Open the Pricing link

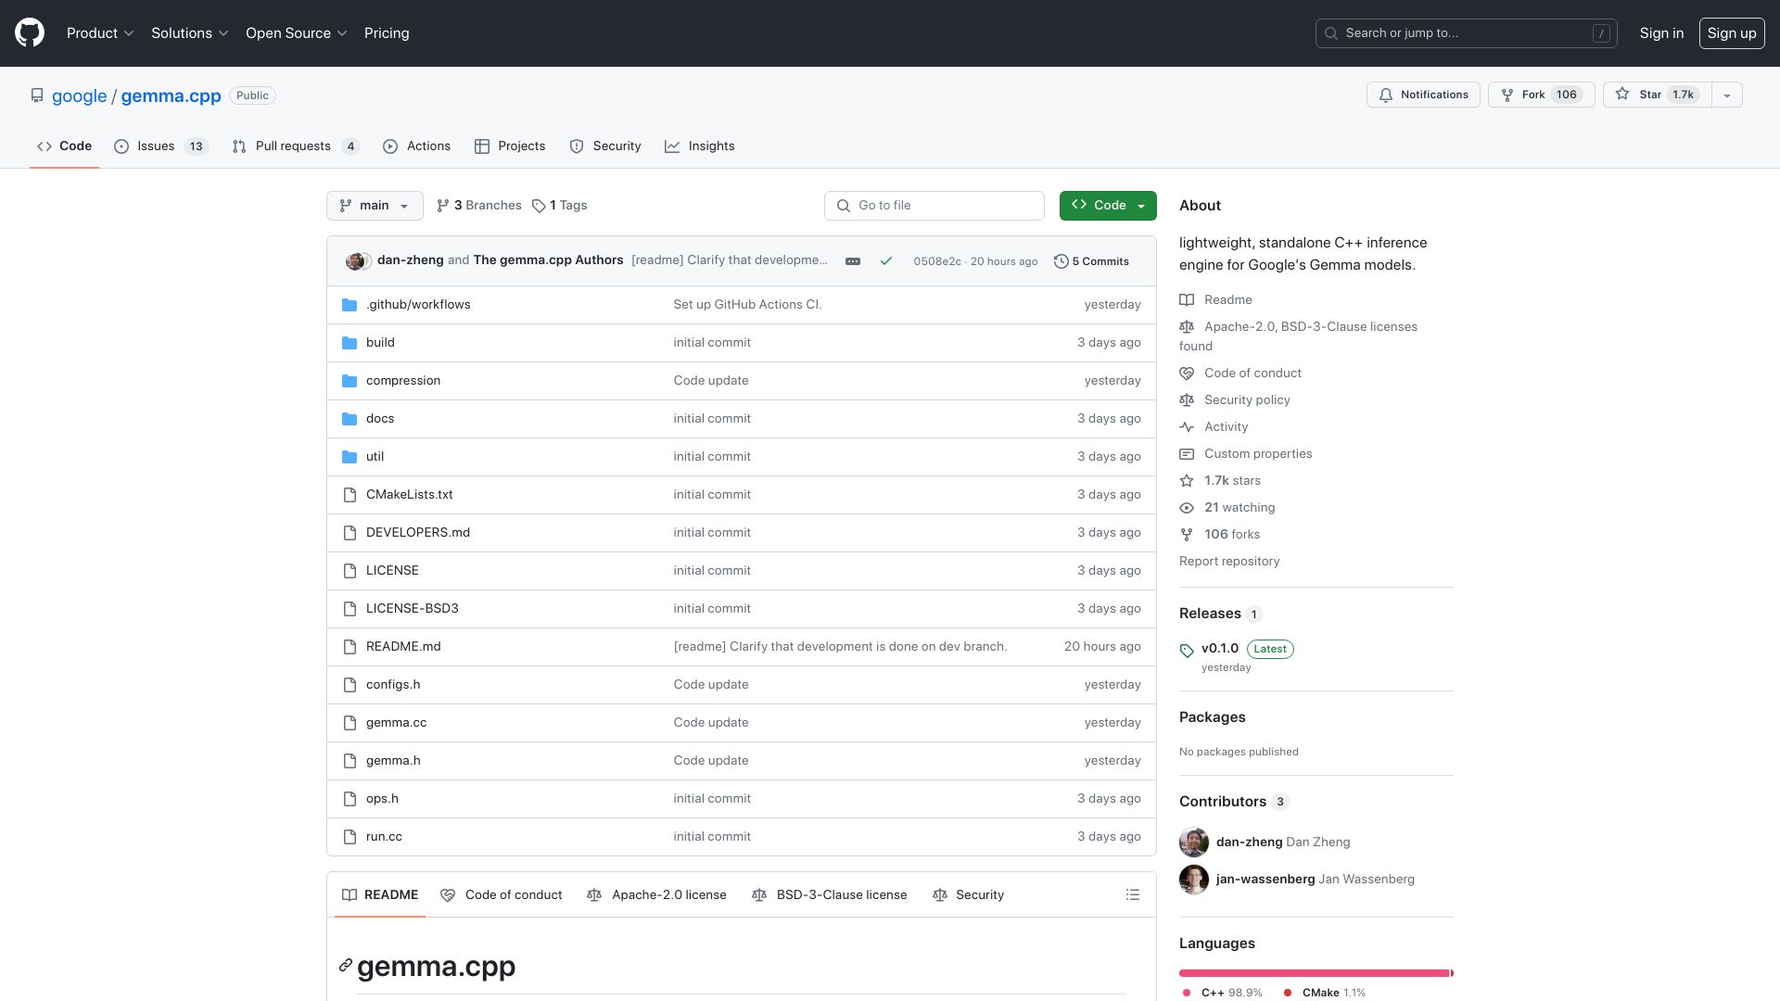pyautogui.click(x=387, y=33)
